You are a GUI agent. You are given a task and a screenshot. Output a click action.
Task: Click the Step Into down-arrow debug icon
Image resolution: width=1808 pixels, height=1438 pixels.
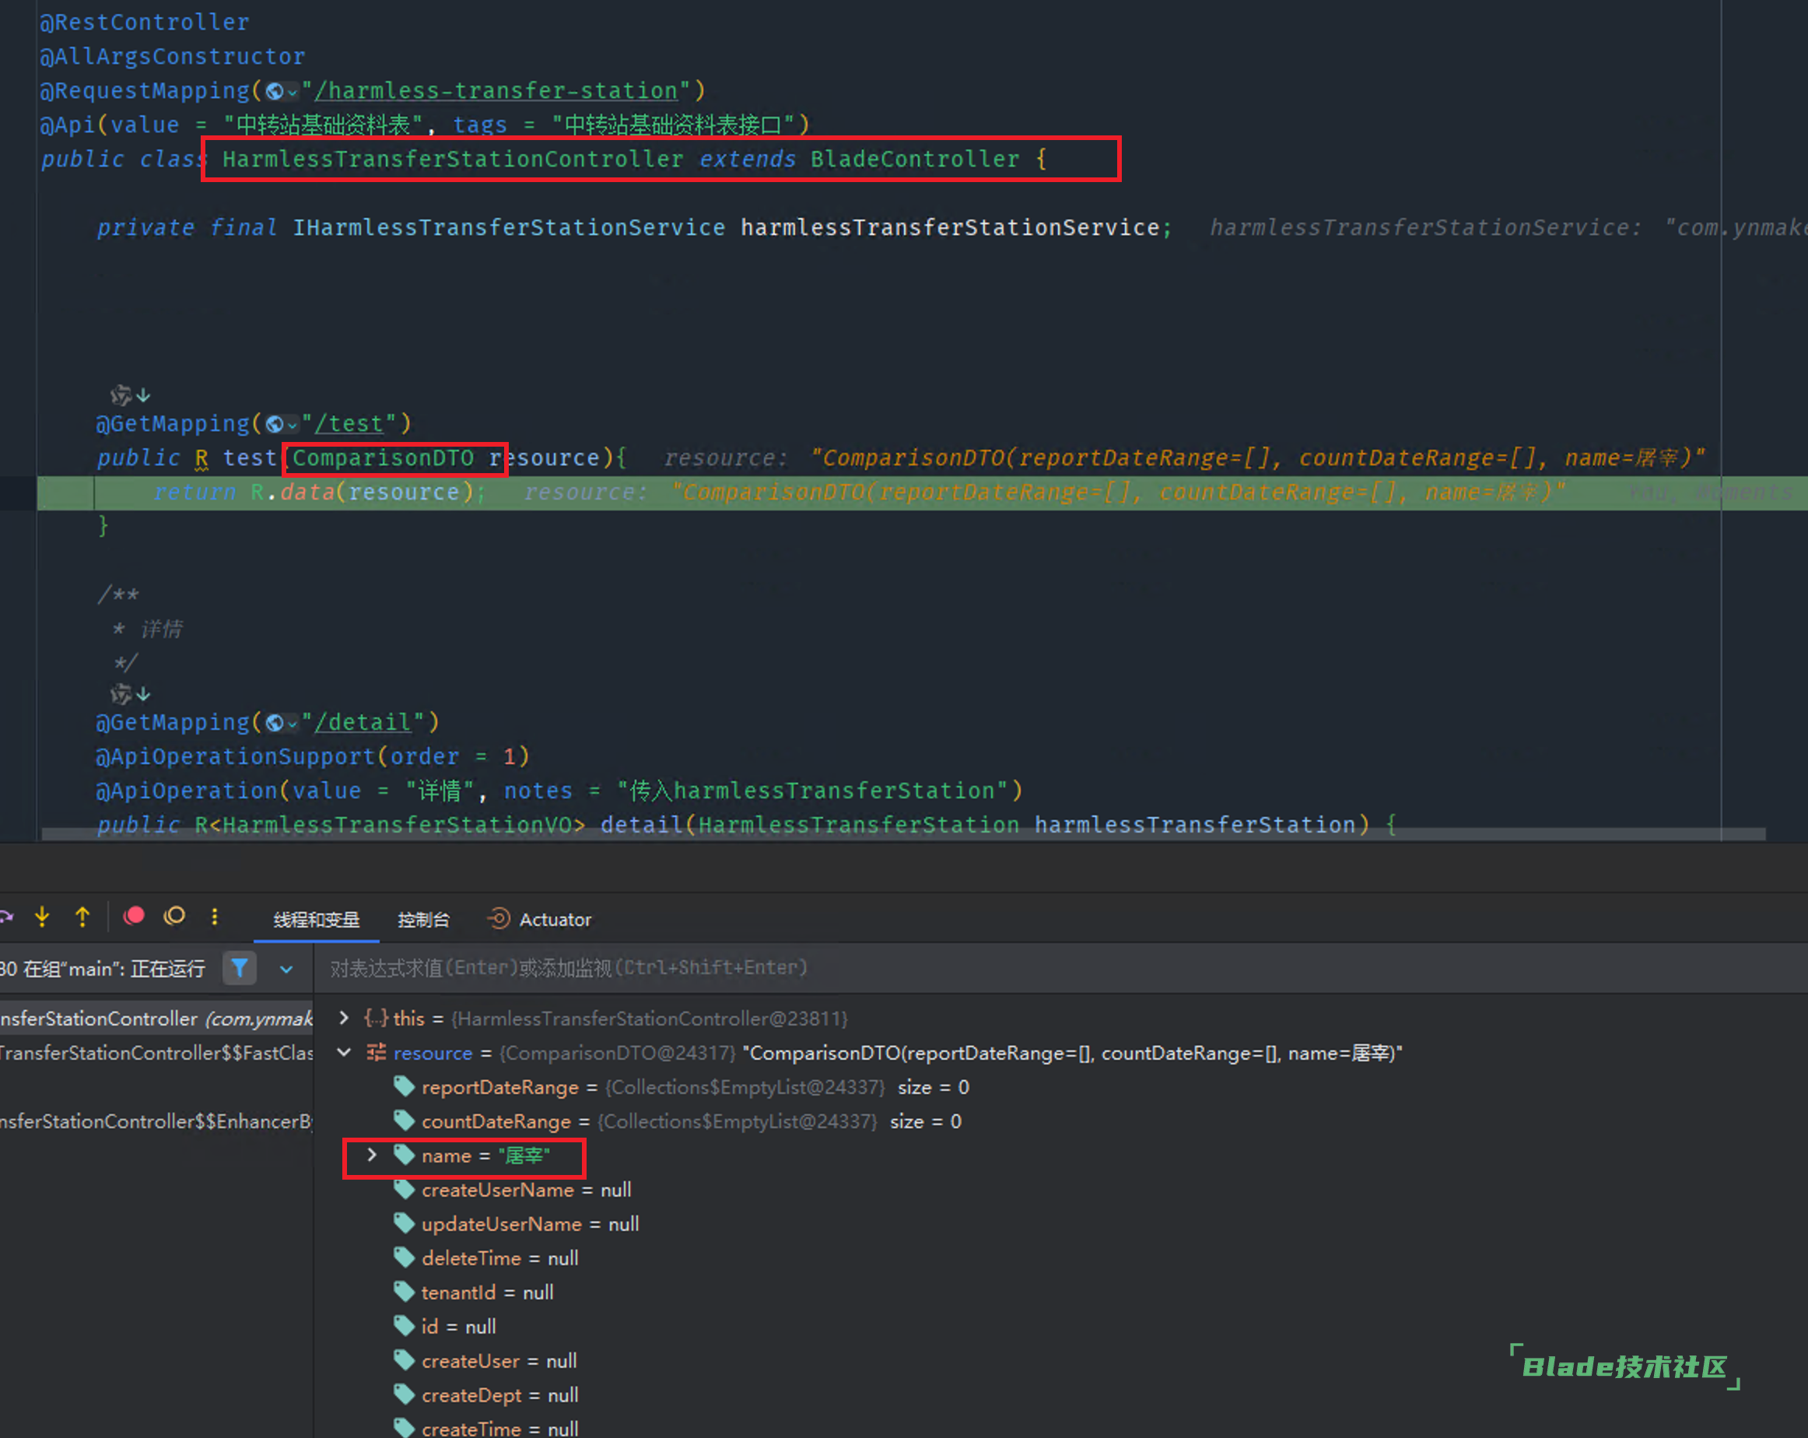pos(42,917)
